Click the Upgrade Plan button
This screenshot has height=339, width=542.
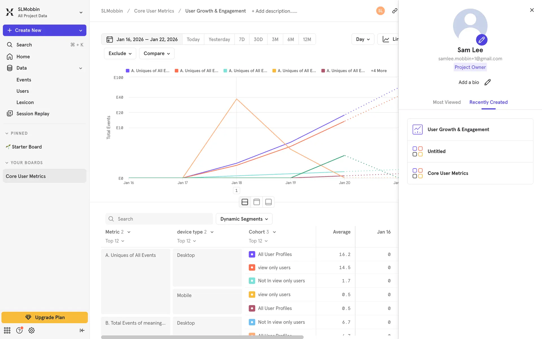45,317
